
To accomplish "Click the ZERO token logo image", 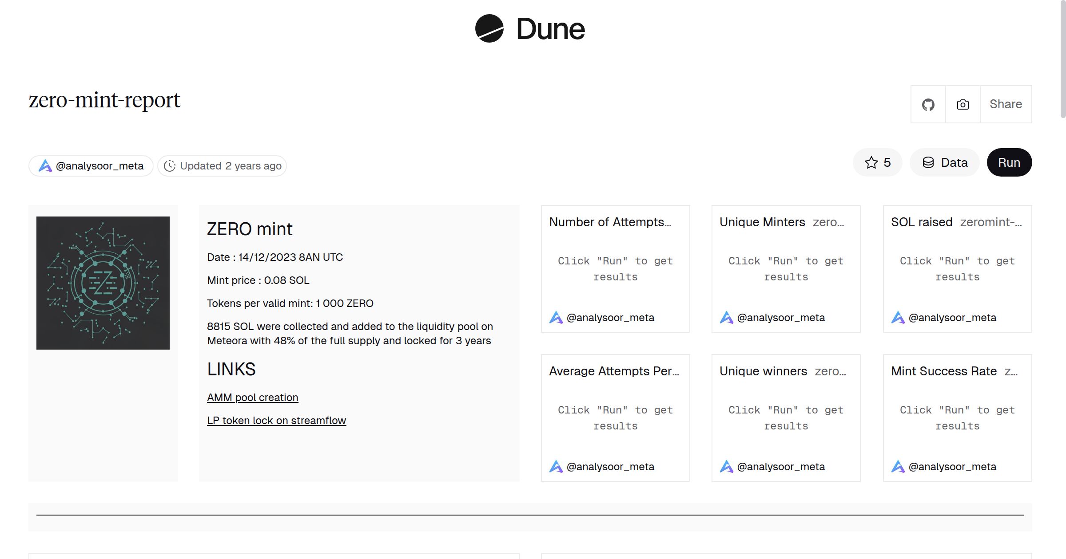I will [x=103, y=283].
